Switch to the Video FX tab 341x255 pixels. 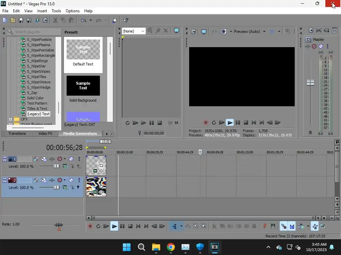coord(45,133)
